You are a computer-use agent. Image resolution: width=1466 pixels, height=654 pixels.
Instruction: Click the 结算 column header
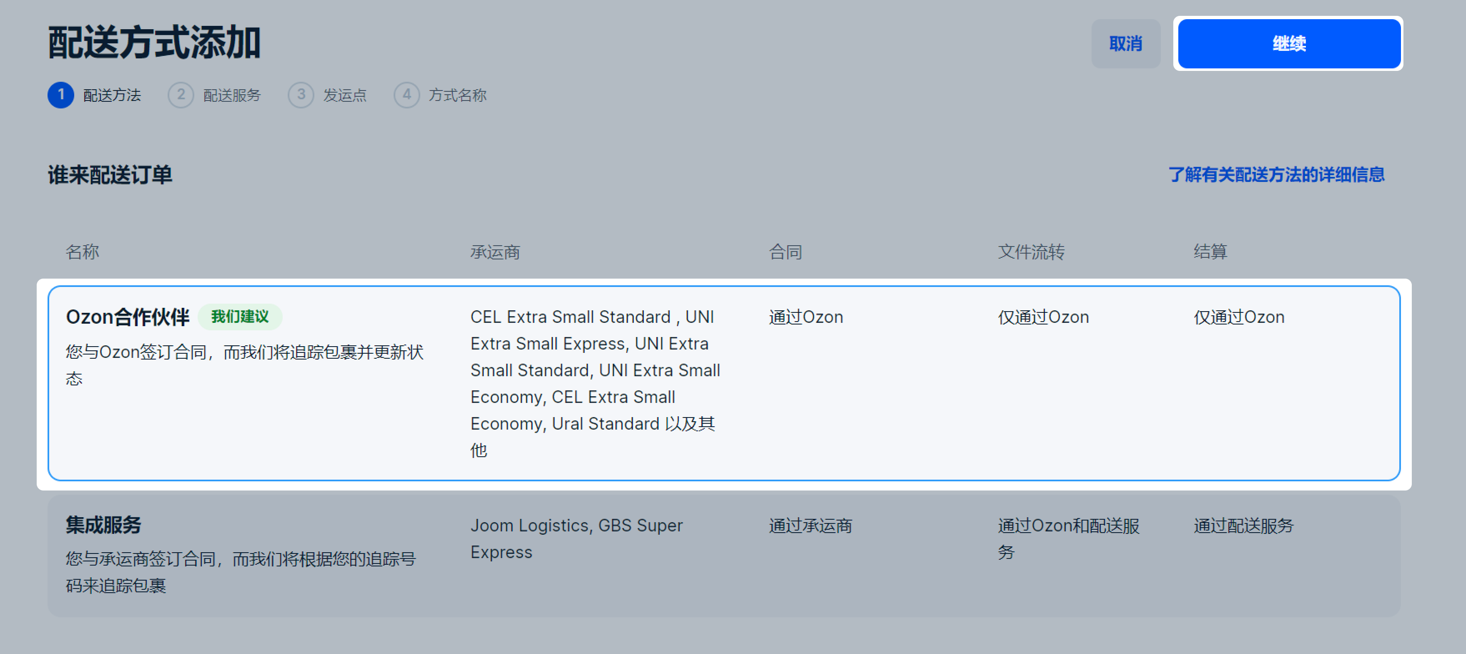(x=1210, y=252)
